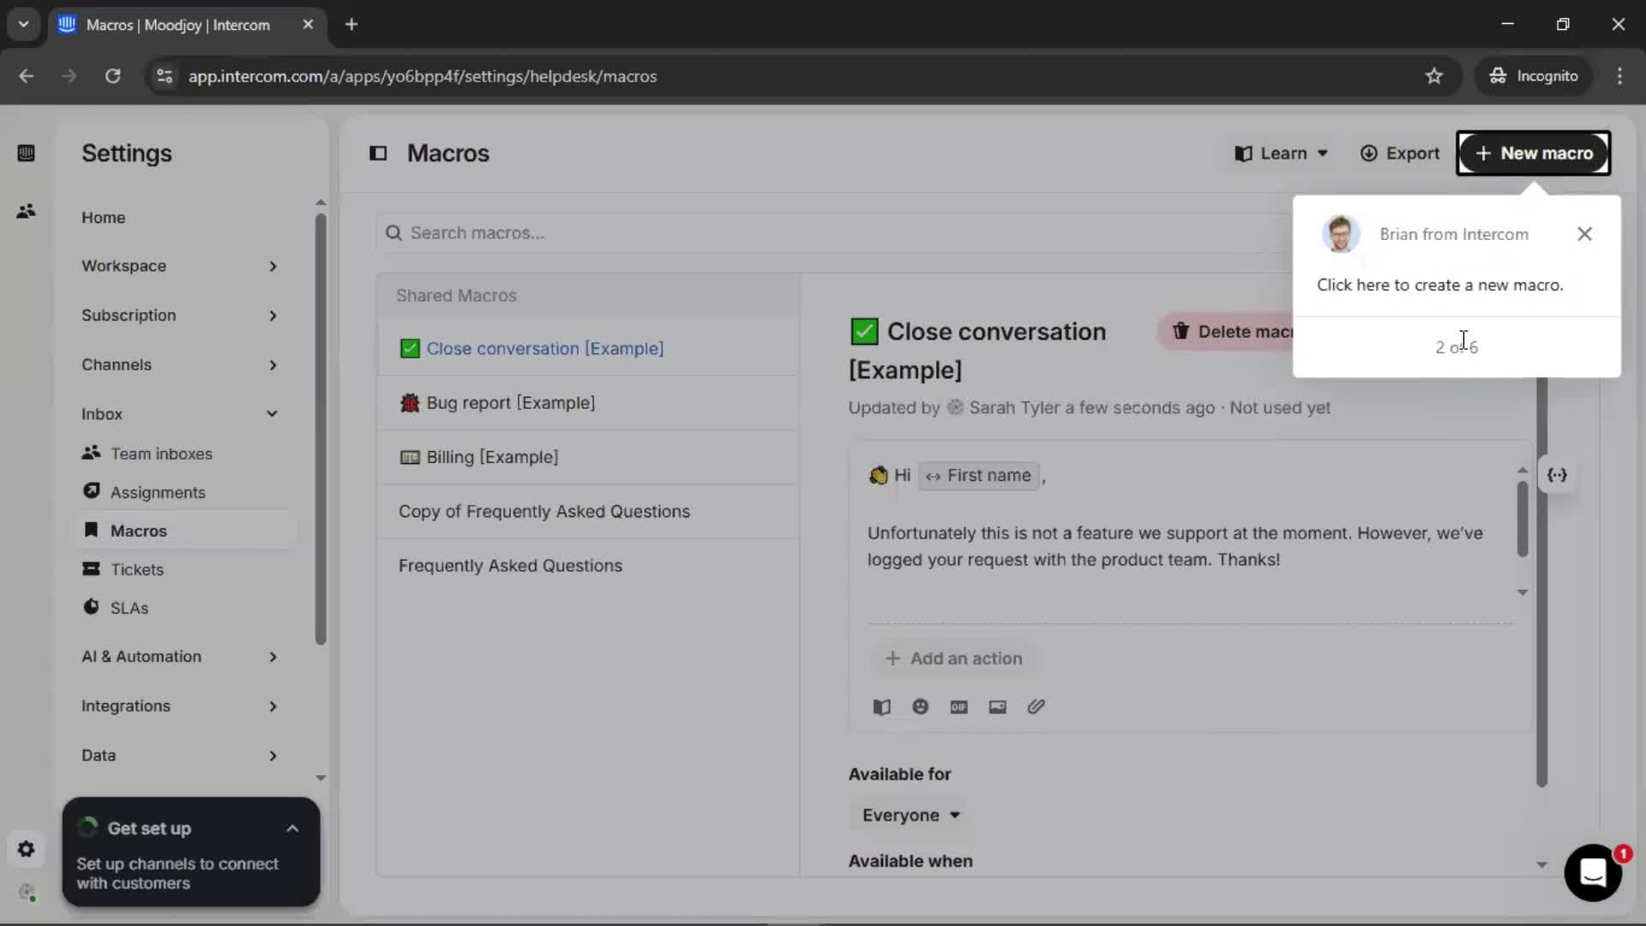View site information icon in address bar

pyautogui.click(x=164, y=76)
